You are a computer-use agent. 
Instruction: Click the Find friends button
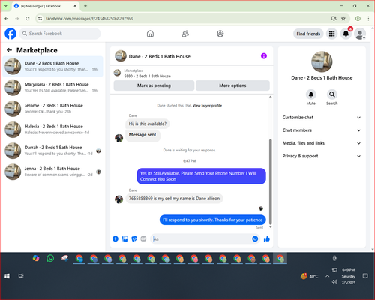[308, 34]
